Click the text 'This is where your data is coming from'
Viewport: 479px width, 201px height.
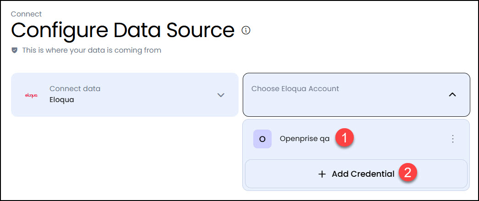92,50
